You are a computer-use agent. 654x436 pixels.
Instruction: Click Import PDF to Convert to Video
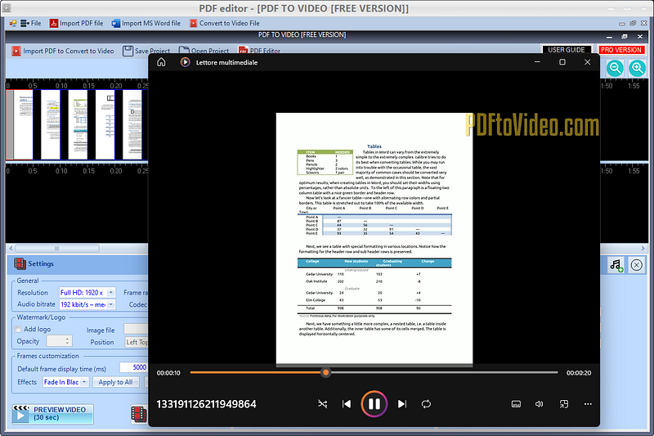coord(63,51)
